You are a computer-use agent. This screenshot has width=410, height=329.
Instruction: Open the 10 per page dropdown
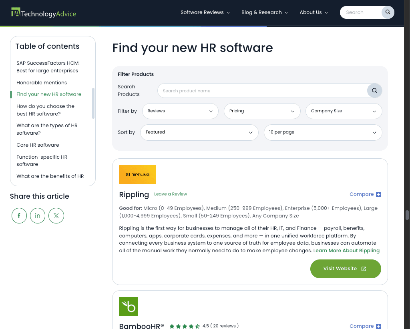(x=323, y=132)
